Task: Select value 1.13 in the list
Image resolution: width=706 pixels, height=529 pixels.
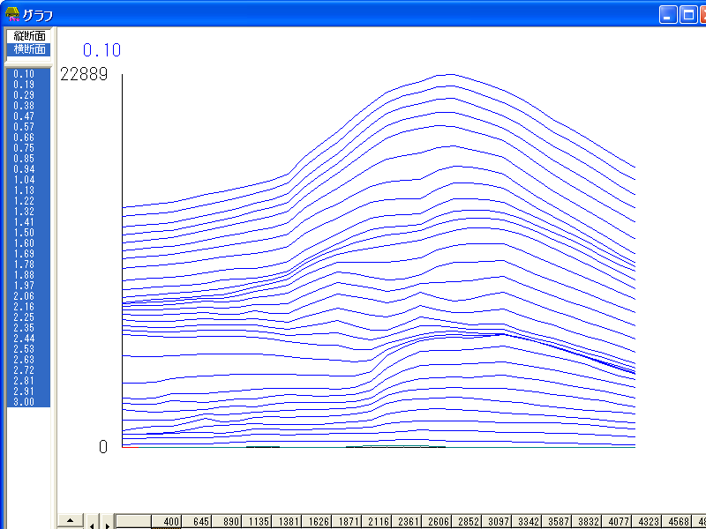Action: click(x=29, y=190)
